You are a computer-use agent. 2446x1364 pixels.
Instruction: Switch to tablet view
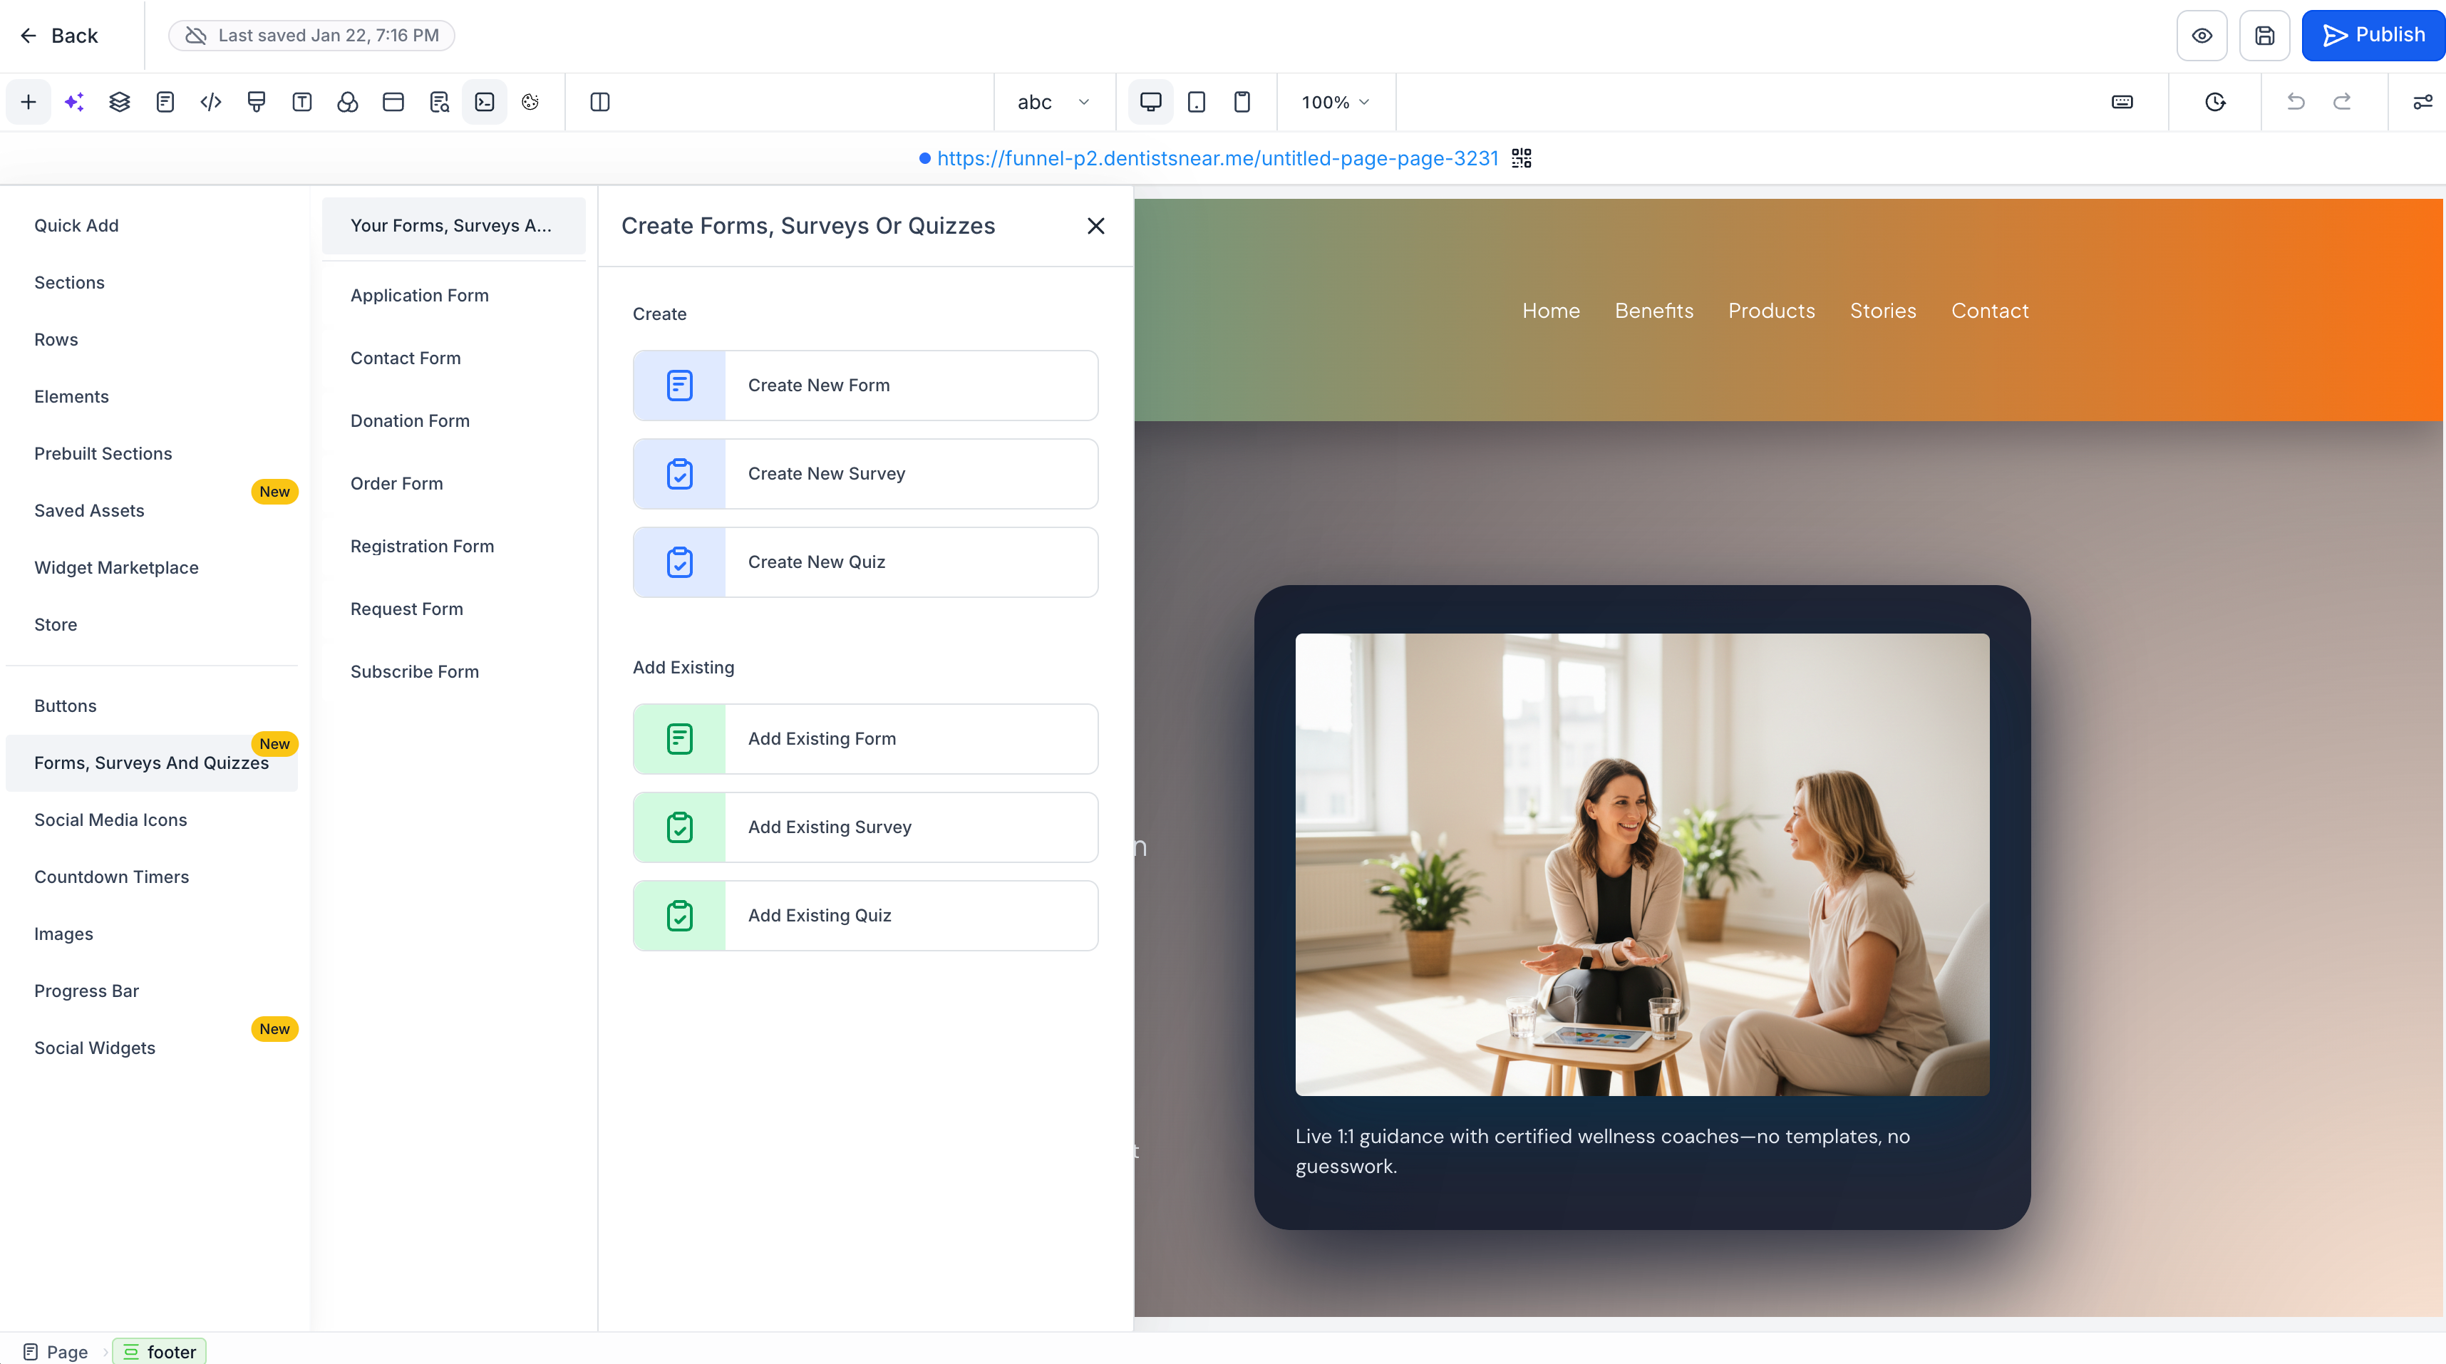[1197, 102]
